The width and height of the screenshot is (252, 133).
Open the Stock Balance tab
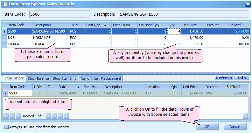pos(38,78)
